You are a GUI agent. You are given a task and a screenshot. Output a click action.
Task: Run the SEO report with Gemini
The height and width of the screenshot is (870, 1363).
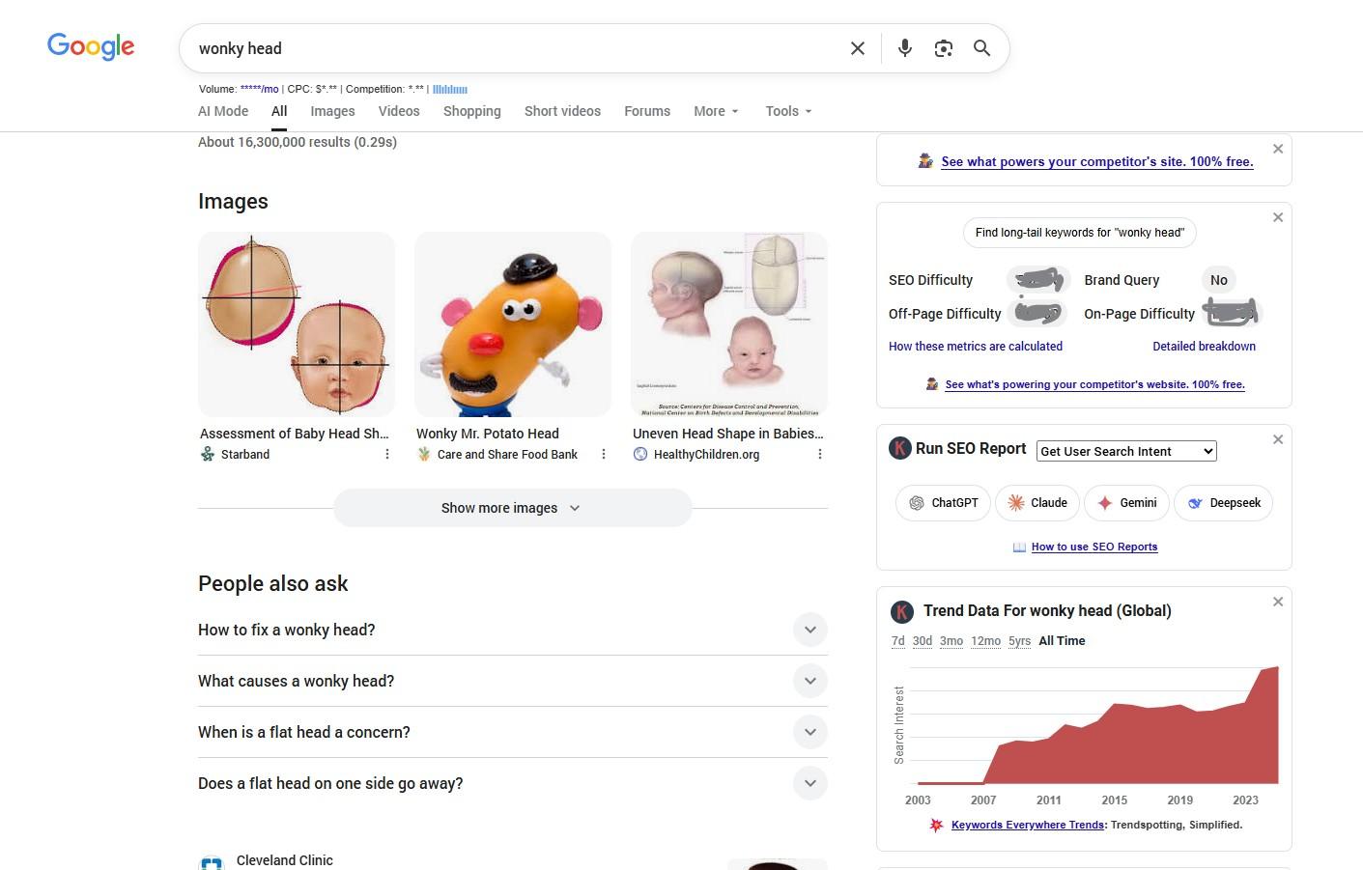[x=1126, y=503]
